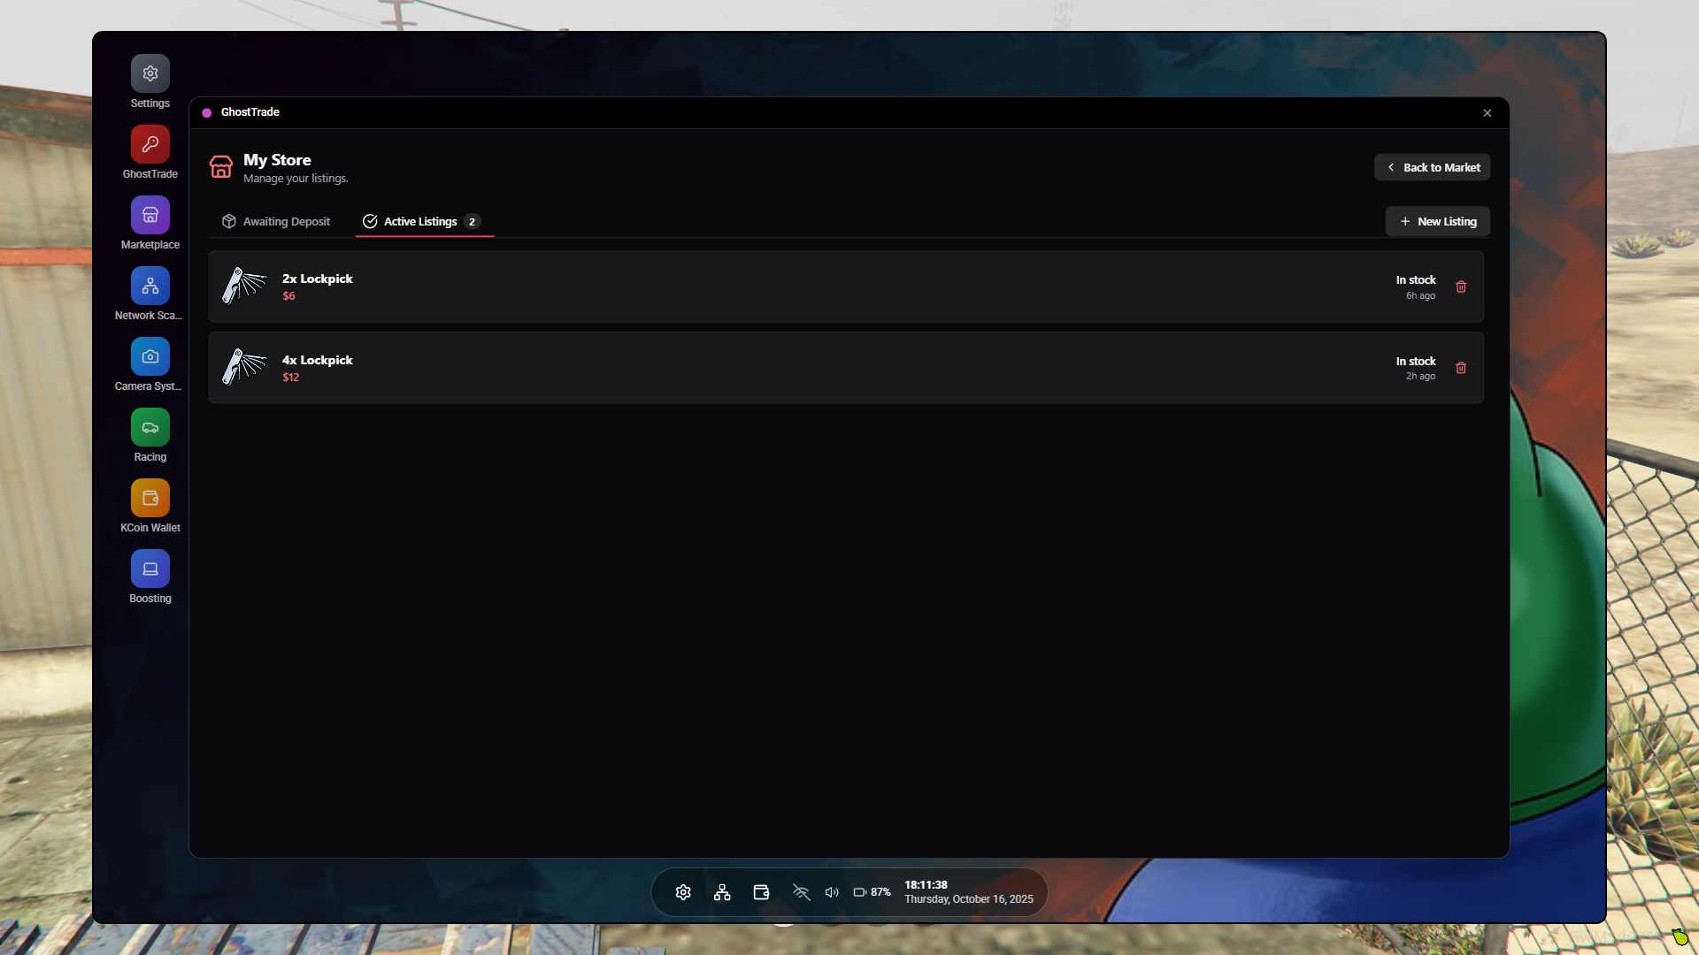The image size is (1699, 955).
Task: Click the GhostTrade window title
Action: pyautogui.click(x=250, y=112)
